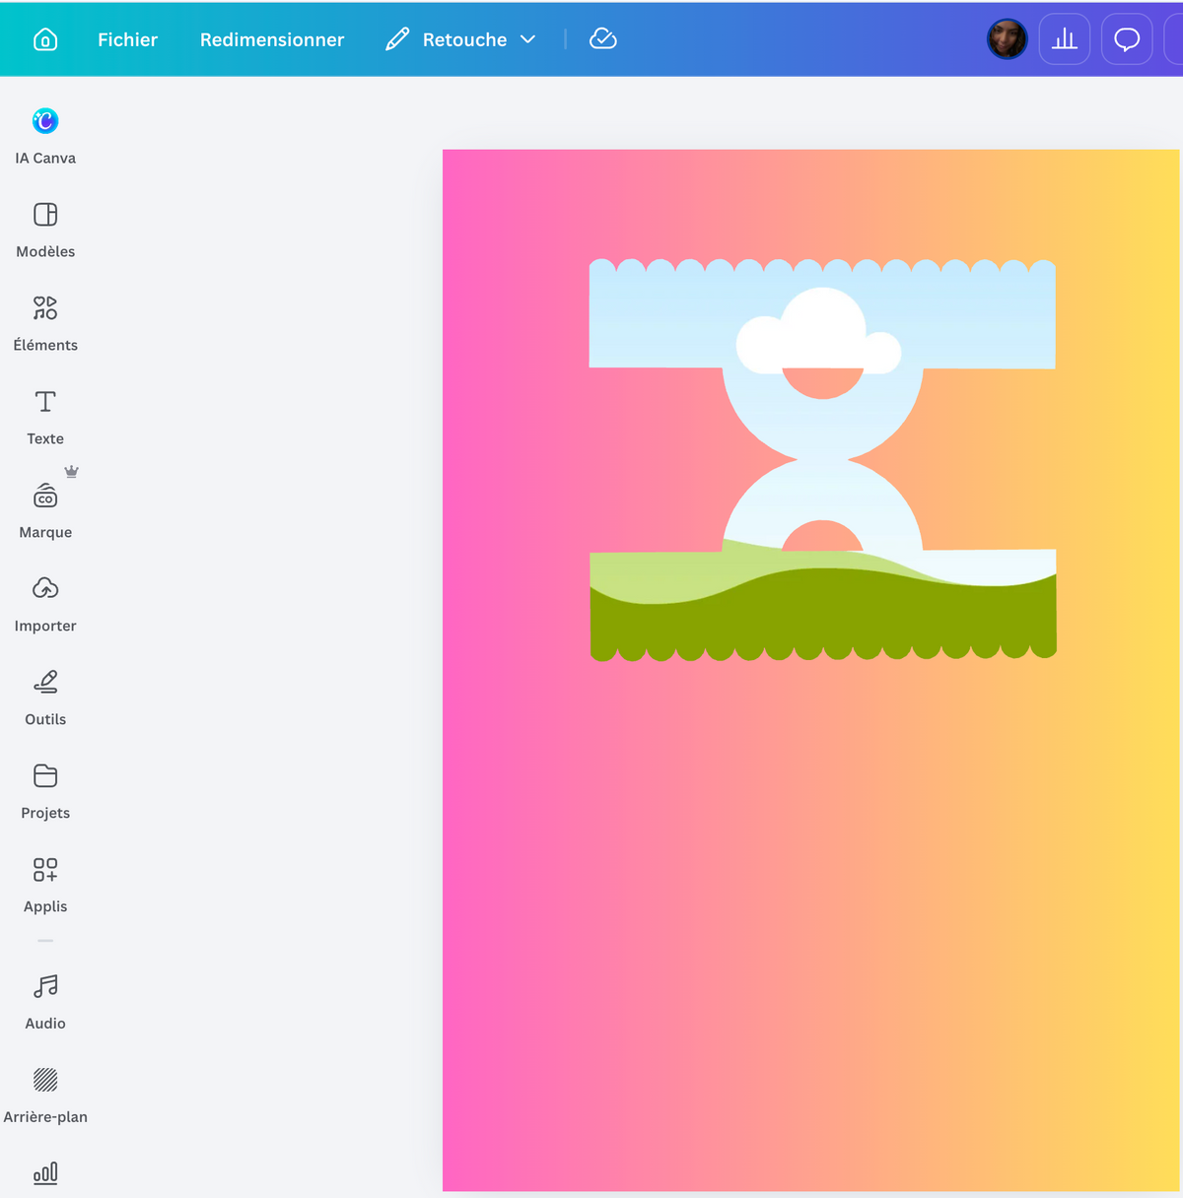Open the Éléments panel
Screen dimensions: 1183x1198
[x=45, y=323]
